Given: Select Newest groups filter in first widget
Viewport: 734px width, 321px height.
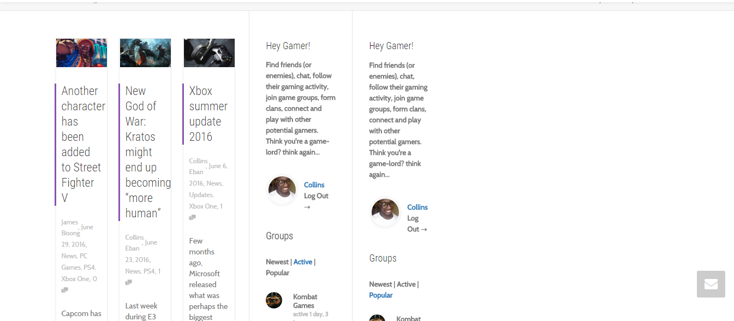Looking at the screenshot, I should (x=277, y=262).
